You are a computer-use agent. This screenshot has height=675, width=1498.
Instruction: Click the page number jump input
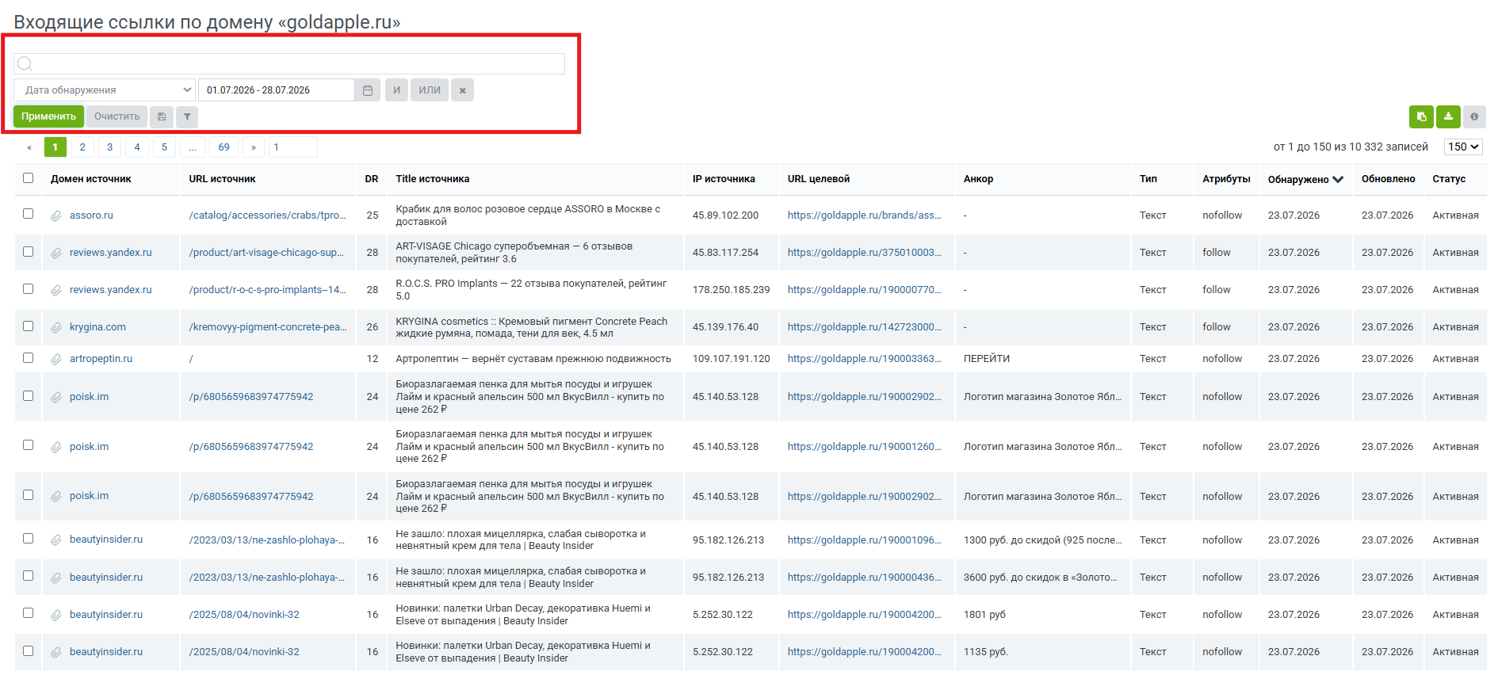coord(292,147)
